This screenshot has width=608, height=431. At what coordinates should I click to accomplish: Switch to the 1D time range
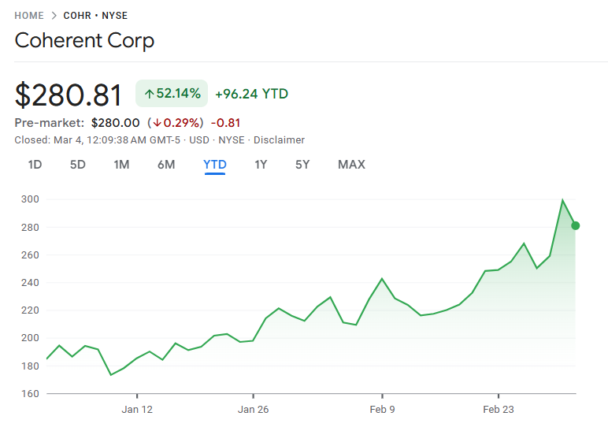click(35, 165)
